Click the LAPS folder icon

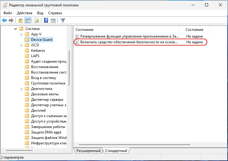pyautogui.click(x=27, y=56)
